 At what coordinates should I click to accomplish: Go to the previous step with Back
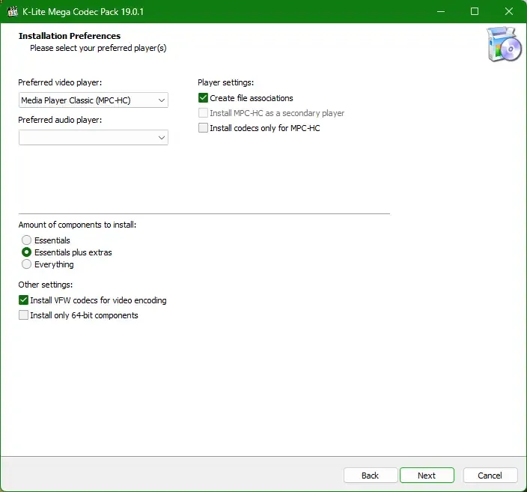point(371,476)
